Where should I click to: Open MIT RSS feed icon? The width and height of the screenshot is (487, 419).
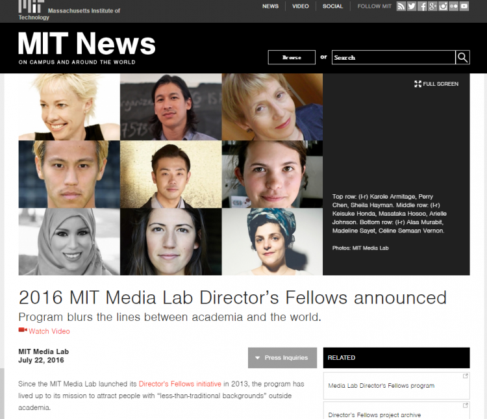401,6
